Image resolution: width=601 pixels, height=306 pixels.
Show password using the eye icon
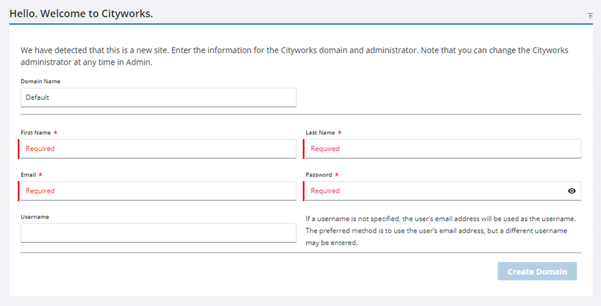(571, 191)
